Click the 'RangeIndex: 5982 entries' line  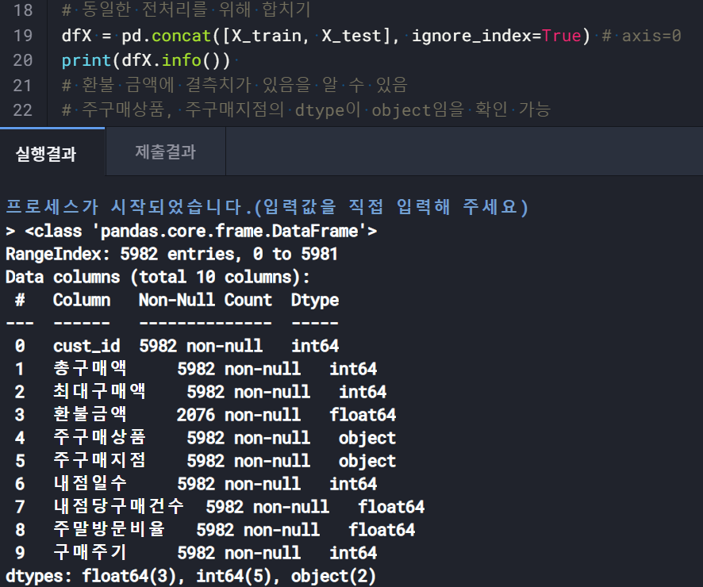coord(171,254)
